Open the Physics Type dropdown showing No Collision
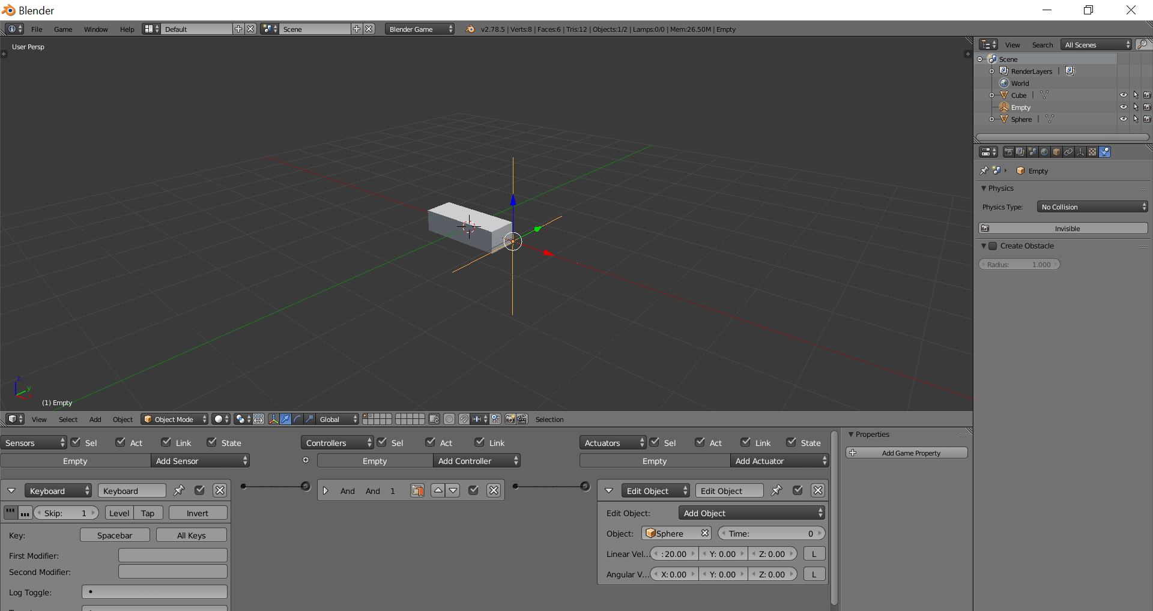 coord(1092,206)
